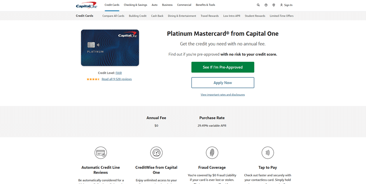Go to Compare All Cards
The width and height of the screenshot is (366, 184).
pos(113,16)
